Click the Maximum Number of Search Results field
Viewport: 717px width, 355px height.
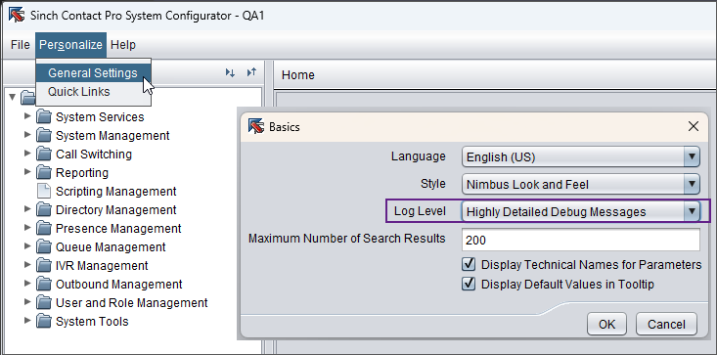581,240
